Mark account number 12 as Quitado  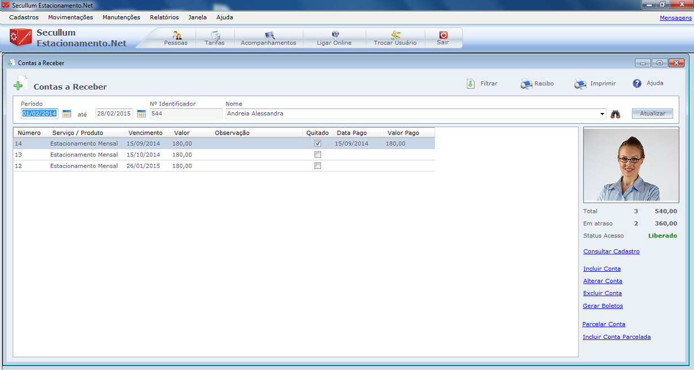[x=318, y=166]
